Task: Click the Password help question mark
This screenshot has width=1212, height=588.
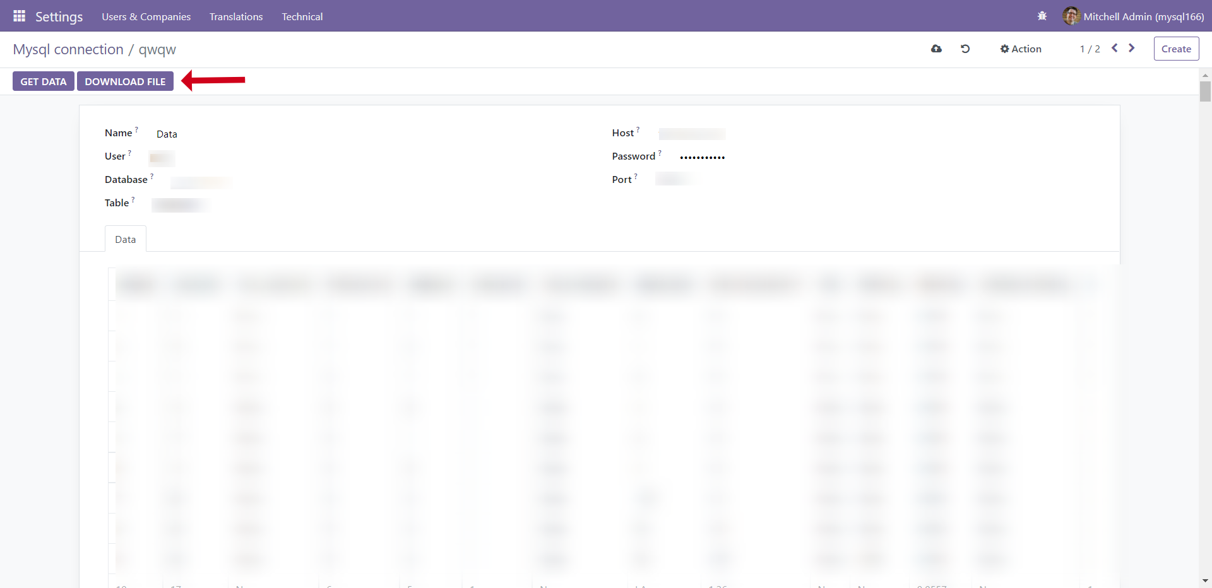Action: [660, 153]
